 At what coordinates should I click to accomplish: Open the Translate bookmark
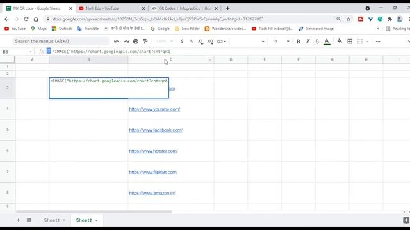(88, 29)
